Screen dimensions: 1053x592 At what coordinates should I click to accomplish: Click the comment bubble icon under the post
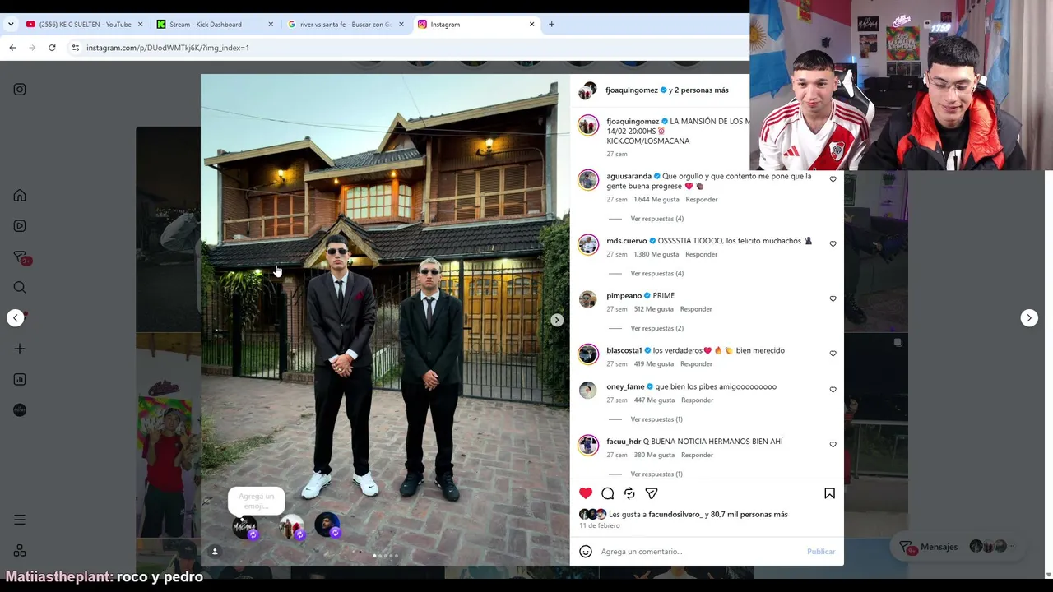click(x=608, y=493)
